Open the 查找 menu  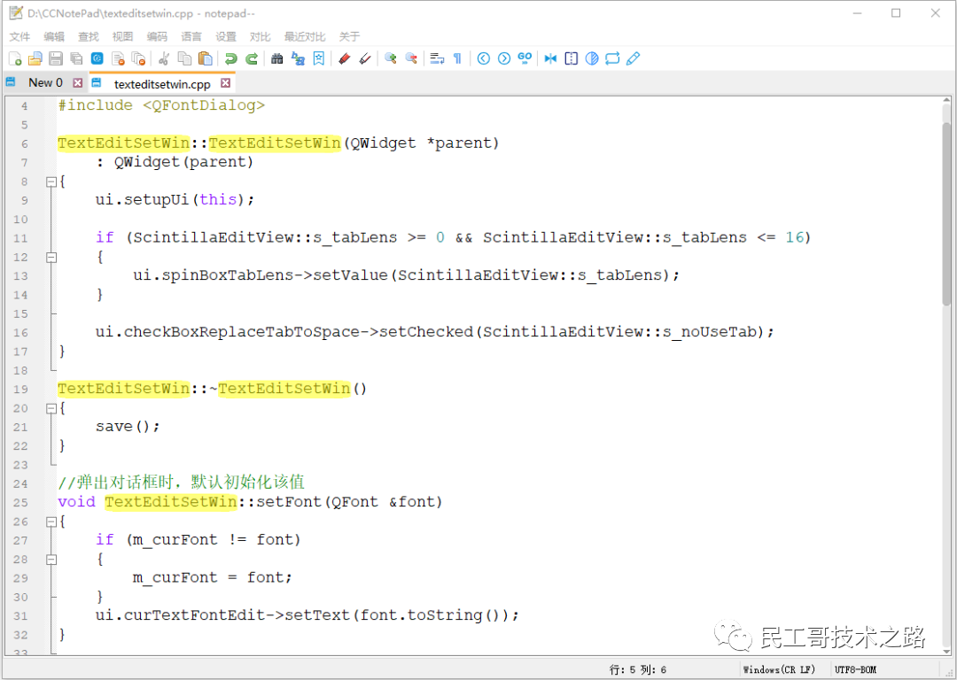click(x=88, y=36)
